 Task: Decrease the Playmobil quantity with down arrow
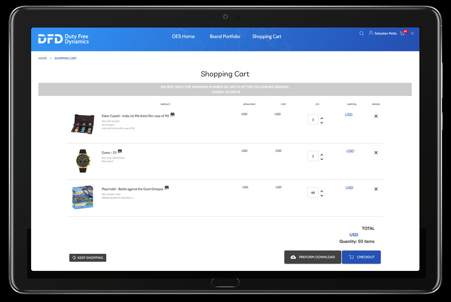[x=322, y=196]
